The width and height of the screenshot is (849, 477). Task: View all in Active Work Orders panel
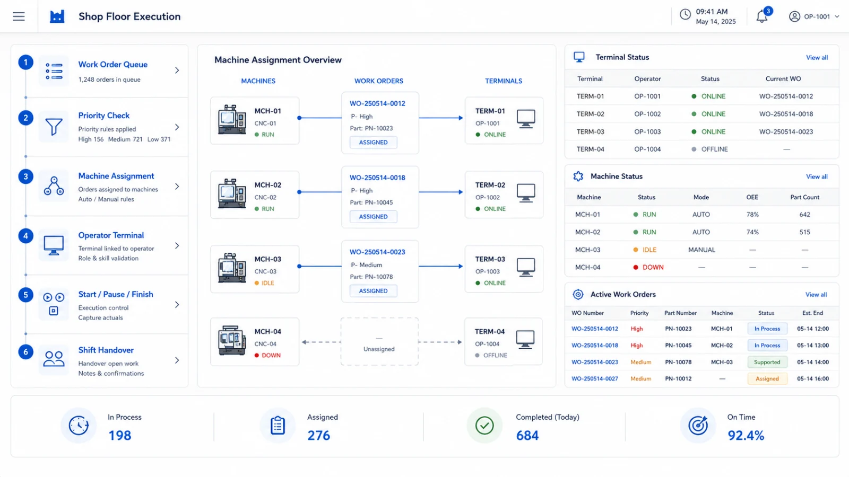[x=816, y=295]
